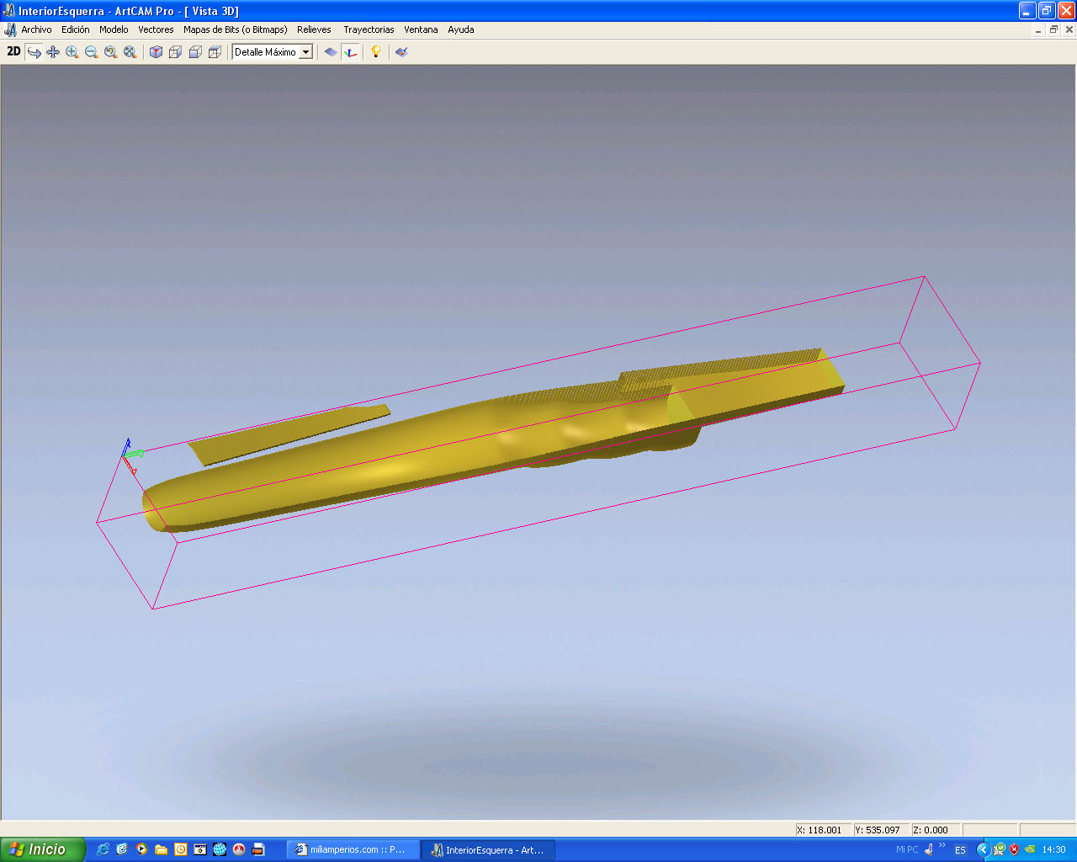Open the lights and material bulb icon
Screen dimensions: 1077x862
point(376,52)
